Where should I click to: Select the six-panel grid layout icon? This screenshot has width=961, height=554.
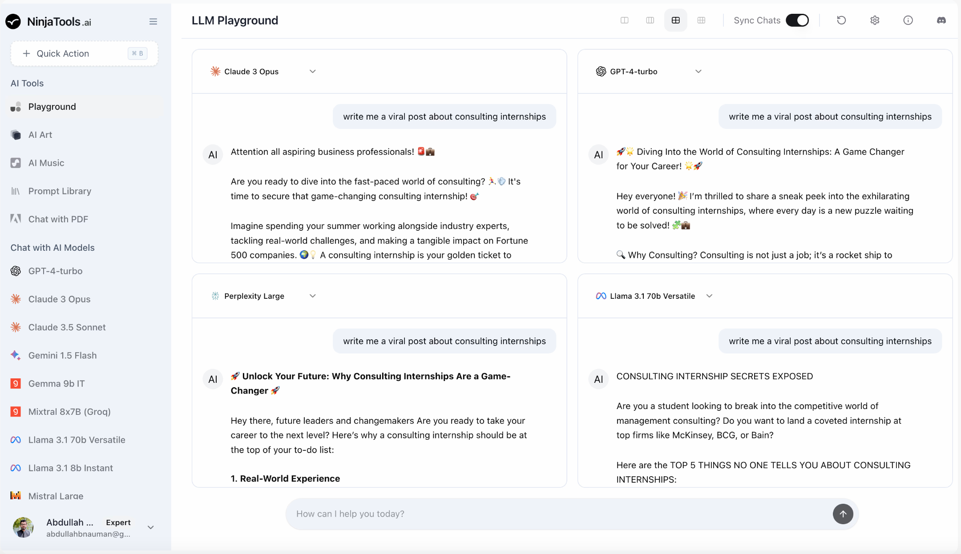pyautogui.click(x=702, y=20)
